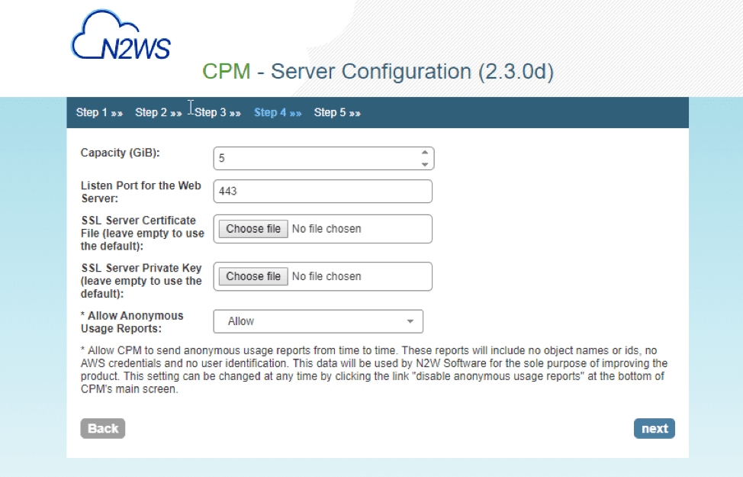Click the N2WS cloud logo
Image resolution: width=743 pixels, height=477 pixels.
121,35
